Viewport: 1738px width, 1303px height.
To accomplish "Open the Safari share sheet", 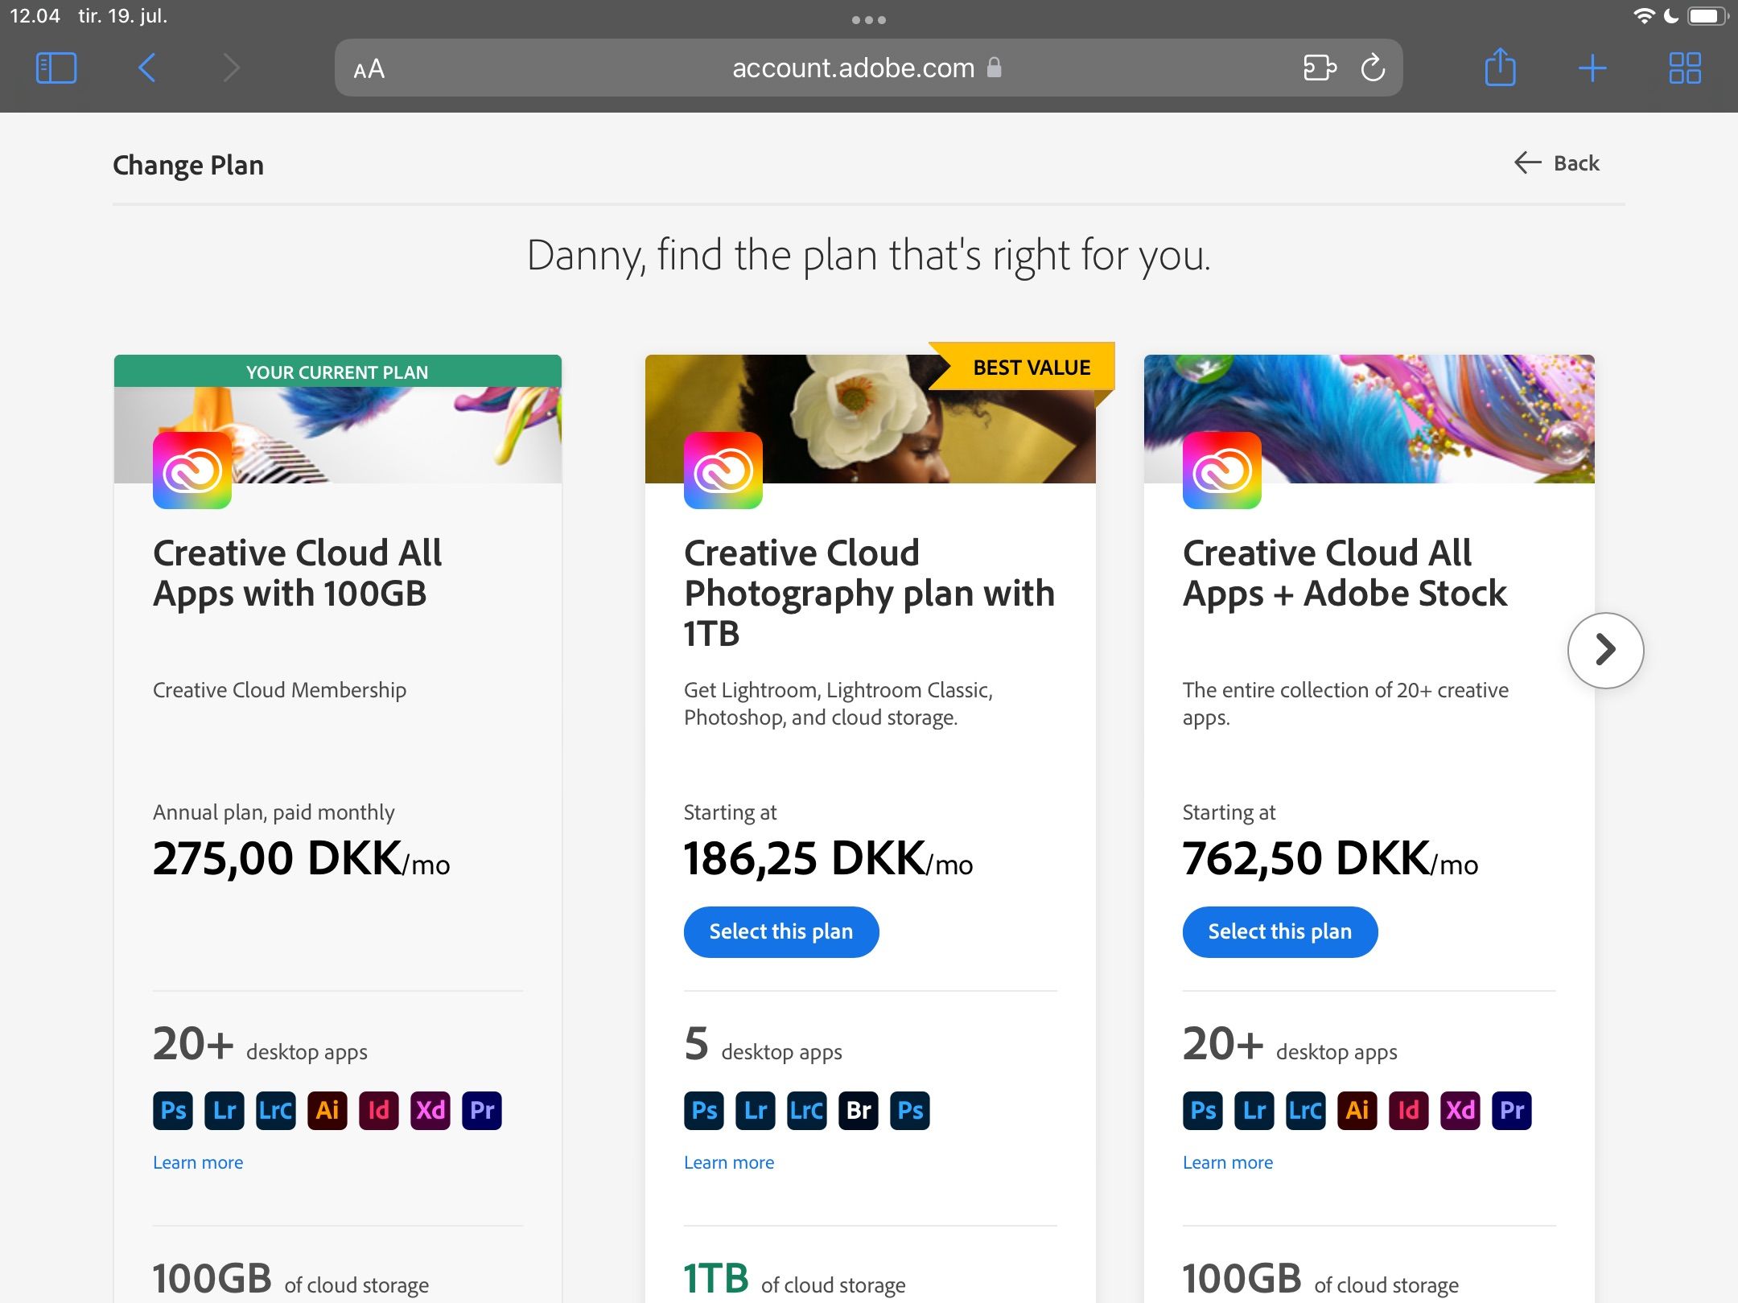I will (1500, 67).
